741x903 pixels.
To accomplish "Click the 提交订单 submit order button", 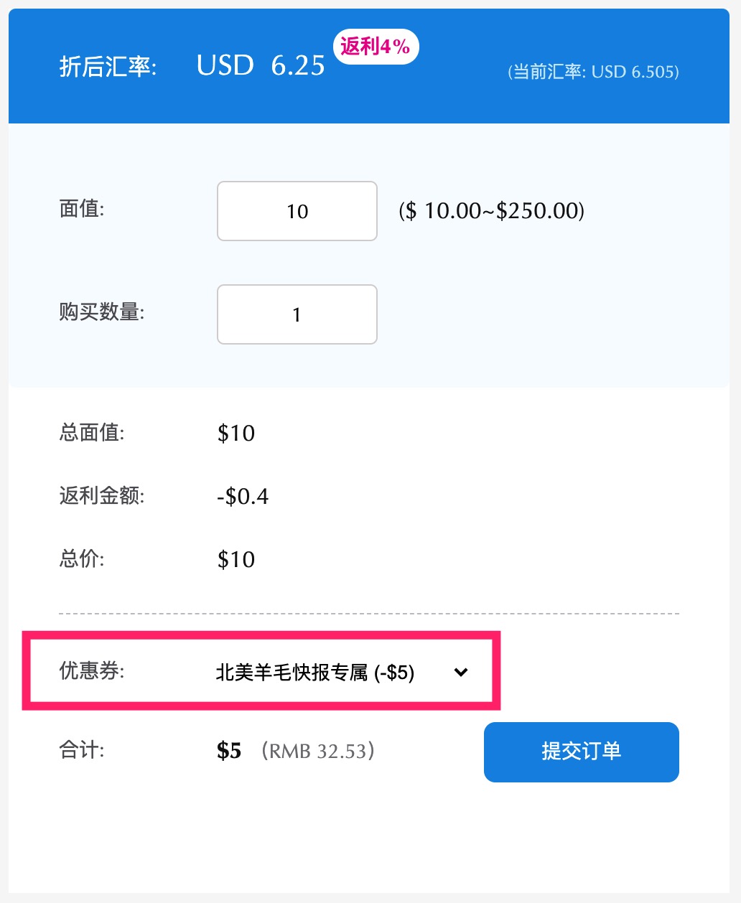I will pyautogui.click(x=581, y=752).
